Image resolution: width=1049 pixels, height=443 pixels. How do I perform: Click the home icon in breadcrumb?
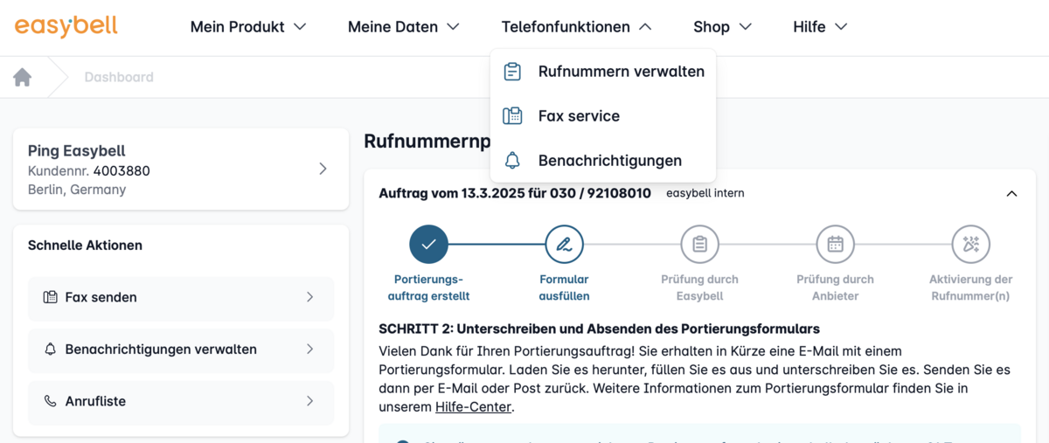click(x=23, y=77)
